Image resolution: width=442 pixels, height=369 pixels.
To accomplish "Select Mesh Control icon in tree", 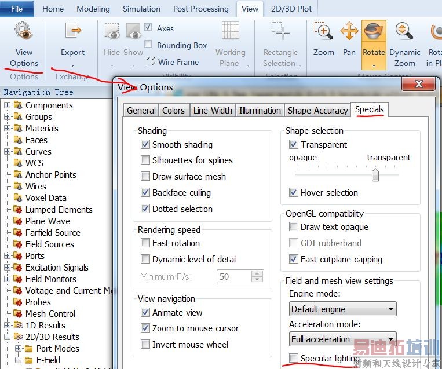I will click(18, 313).
